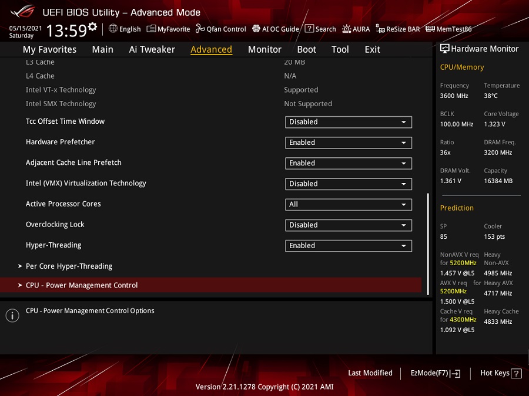Open Hot Keys label

pyautogui.click(x=494, y=373)
